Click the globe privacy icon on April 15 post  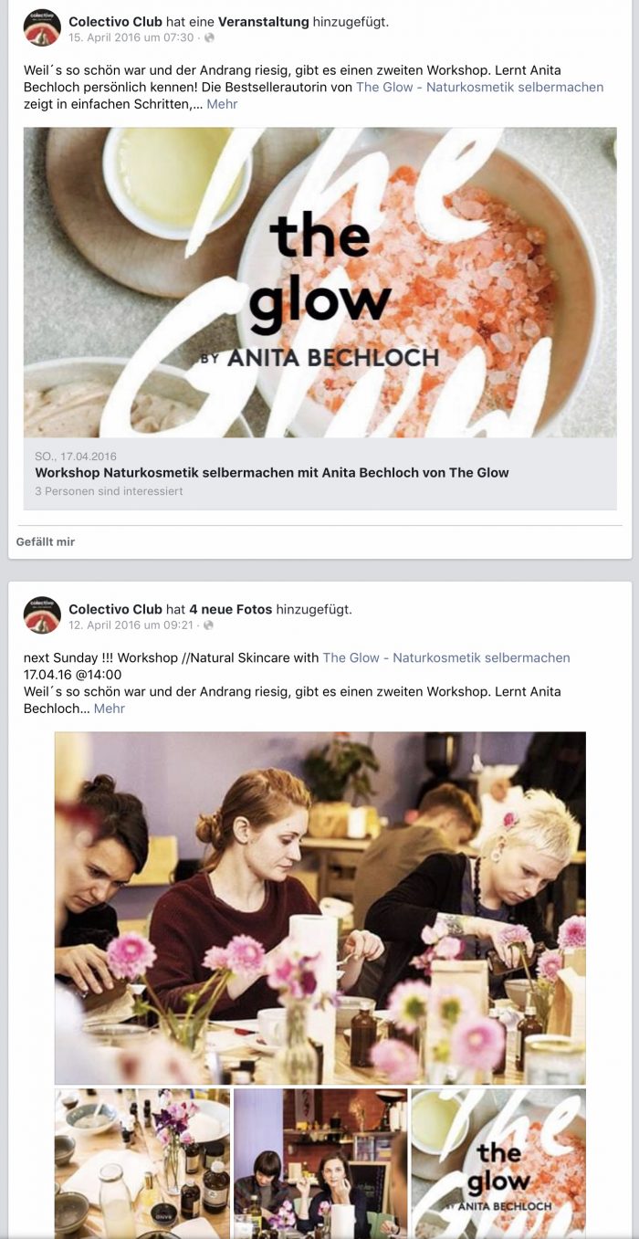tap(209, 37)
